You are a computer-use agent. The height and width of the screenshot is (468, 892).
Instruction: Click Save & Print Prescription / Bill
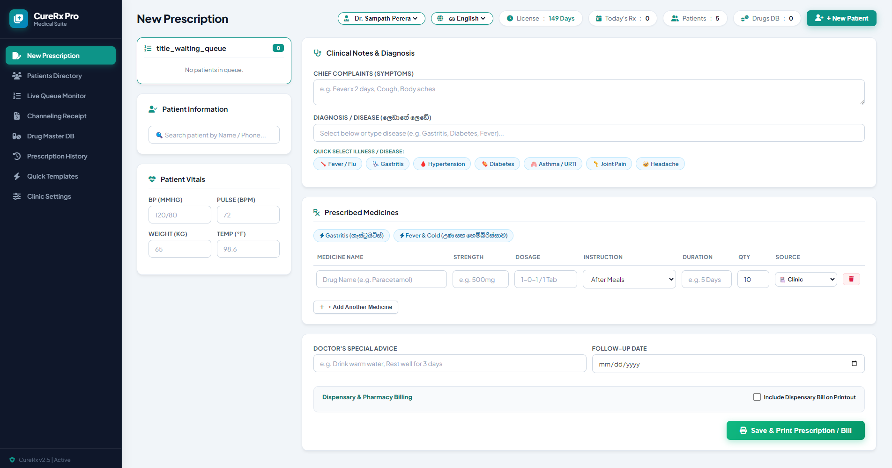[795, 430]
